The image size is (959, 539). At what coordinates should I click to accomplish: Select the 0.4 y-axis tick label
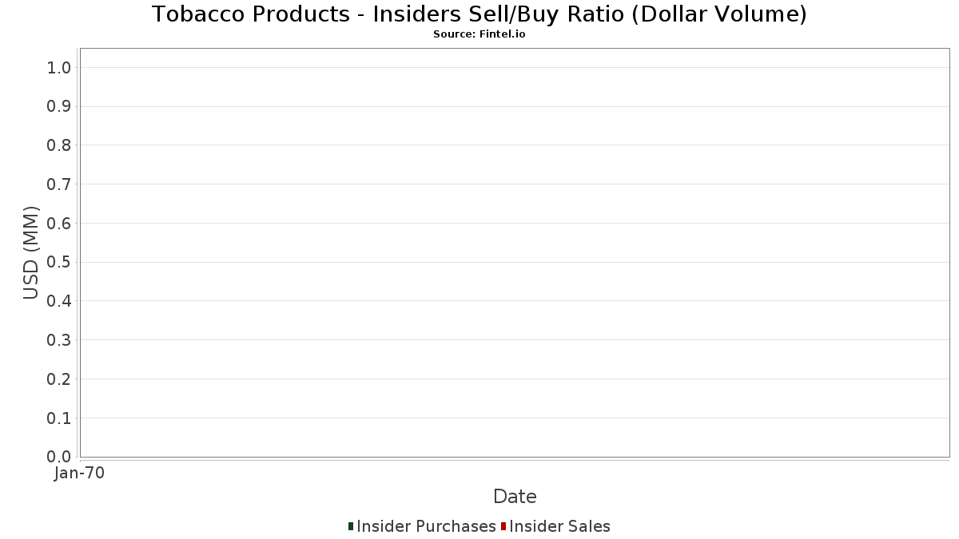pos(60,301)
